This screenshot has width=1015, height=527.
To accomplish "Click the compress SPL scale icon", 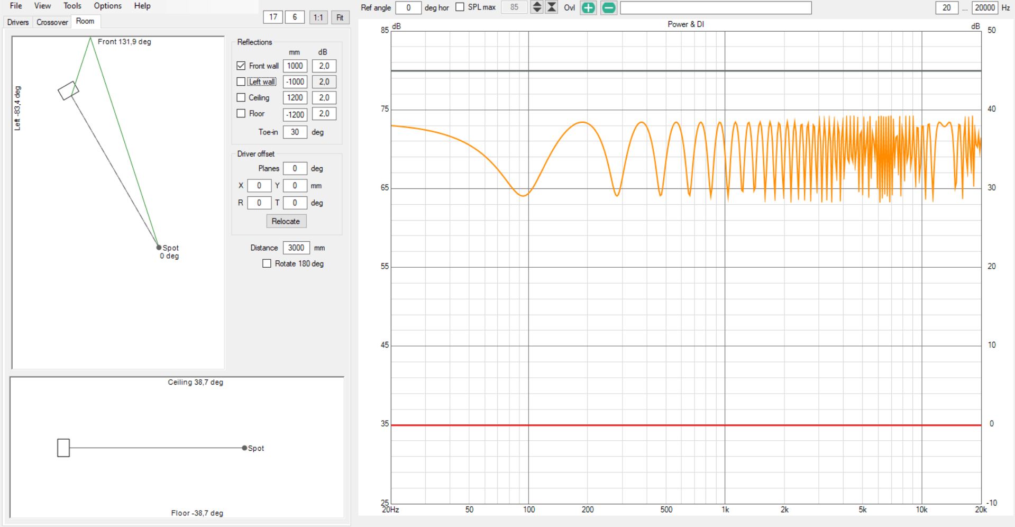I will click(x=552, y=7).
